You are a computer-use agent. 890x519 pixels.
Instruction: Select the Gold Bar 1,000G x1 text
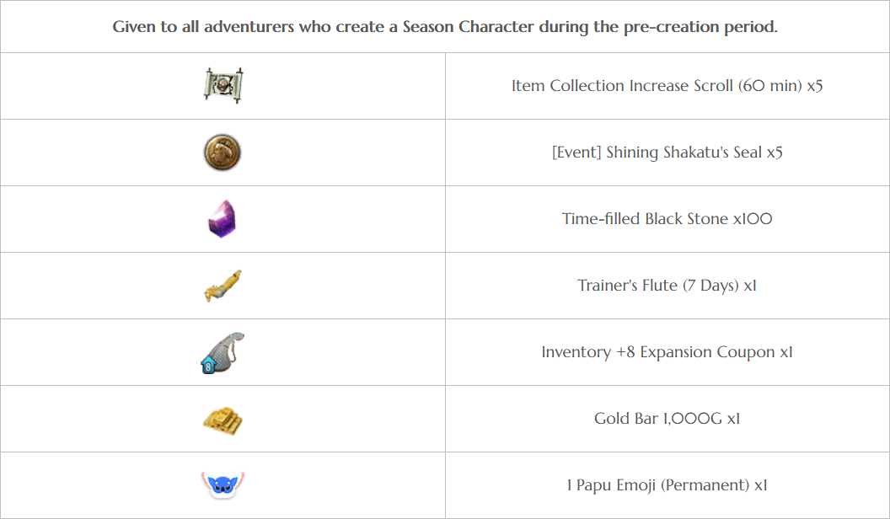coord(667,419)
